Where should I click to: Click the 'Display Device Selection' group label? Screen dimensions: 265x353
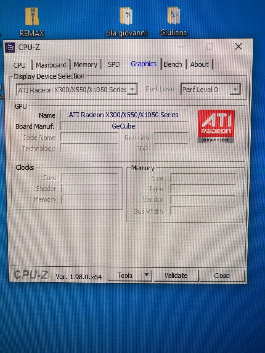tap(49, 76)
